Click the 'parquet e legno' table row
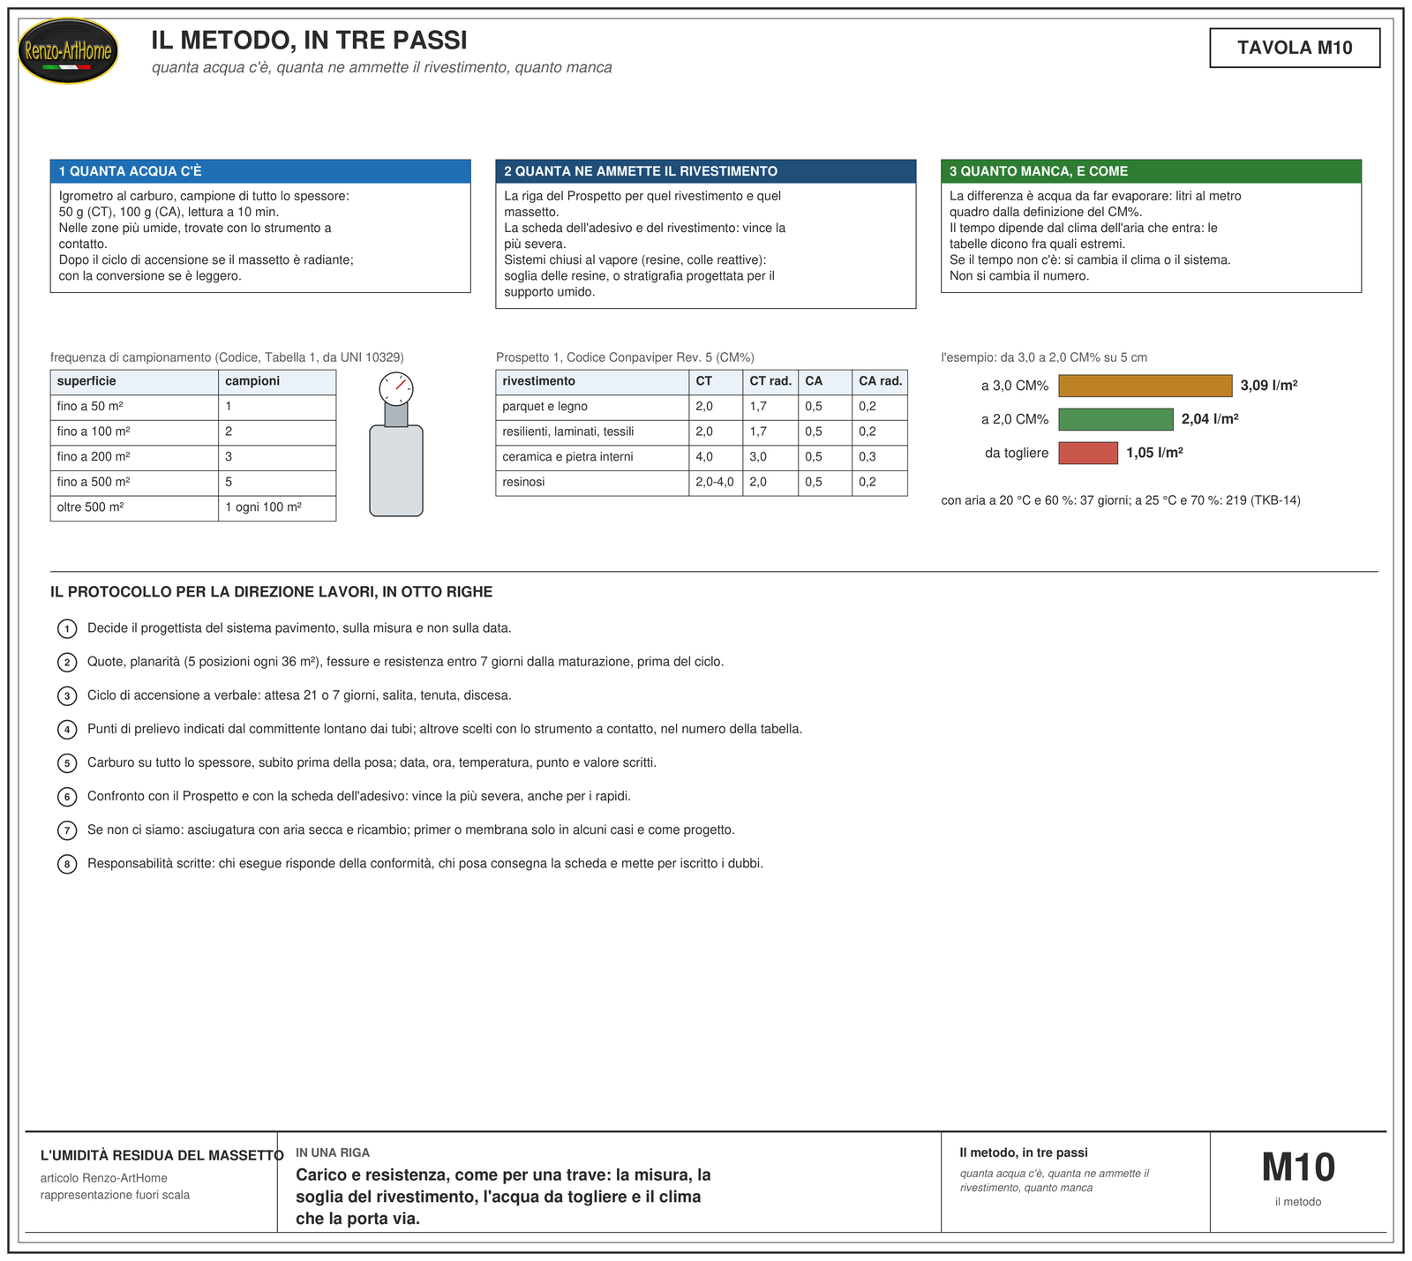Screen dimensions: 1412x1261 pos(702,407)
